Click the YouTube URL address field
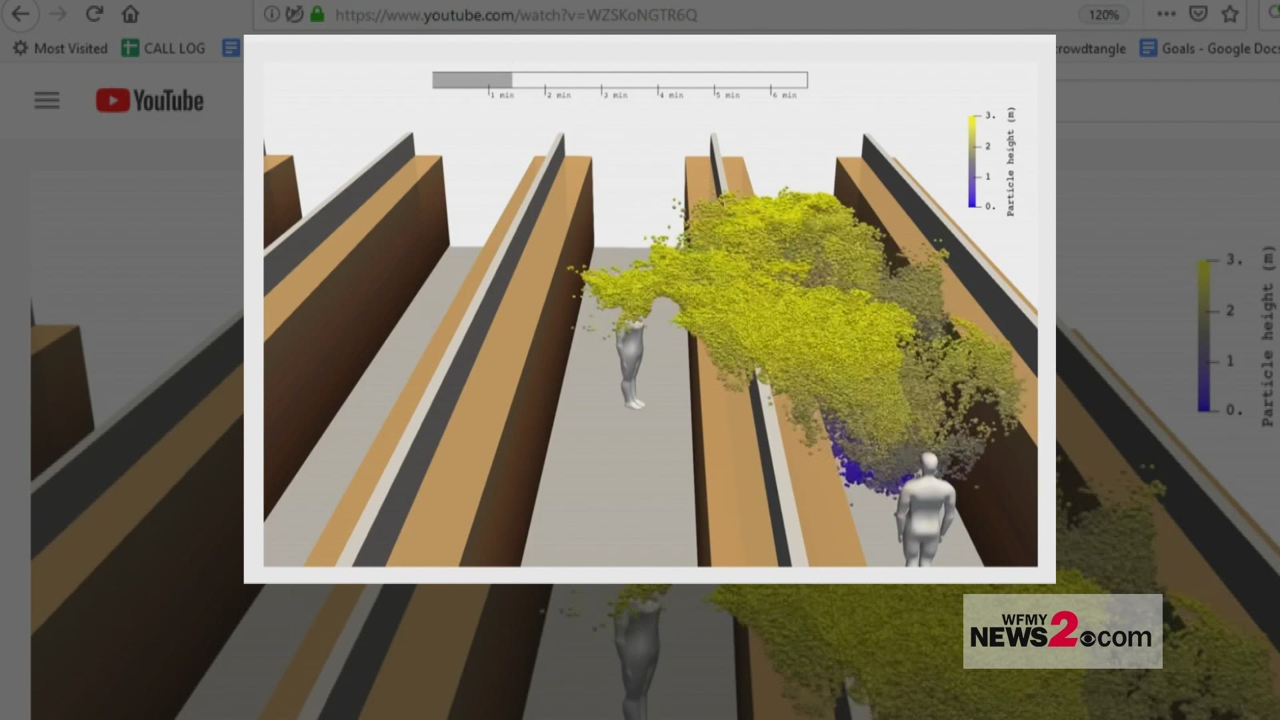Viewport: 1280px width, 720px height. 516,15
